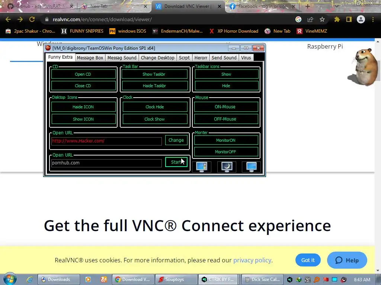Open a new tab with the plus button
381x285 pixels.
(x=308, y=6)
